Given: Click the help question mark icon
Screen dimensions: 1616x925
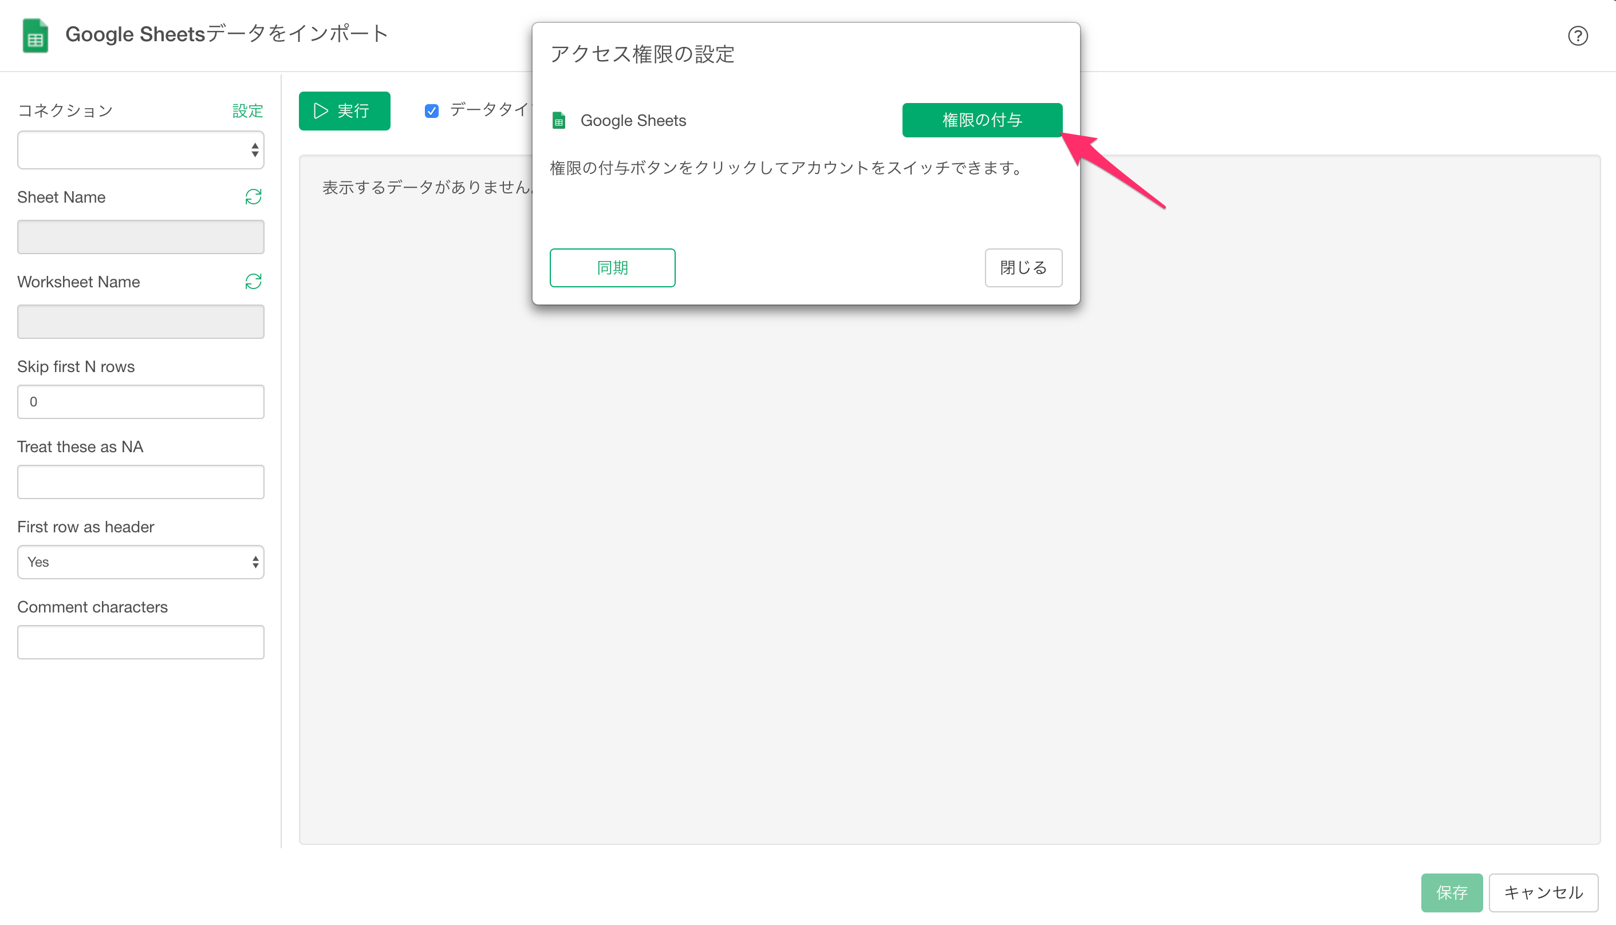Looking at the screenshot, I should coord(1577,35).
